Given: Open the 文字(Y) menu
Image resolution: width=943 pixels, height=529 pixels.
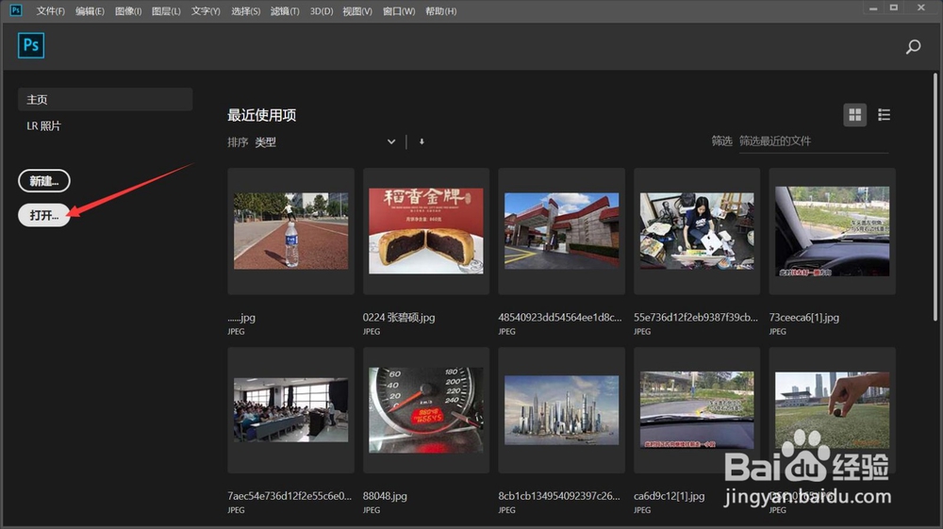Looking at the screenshot, I should pyautogui.click(x=206, y=10).
